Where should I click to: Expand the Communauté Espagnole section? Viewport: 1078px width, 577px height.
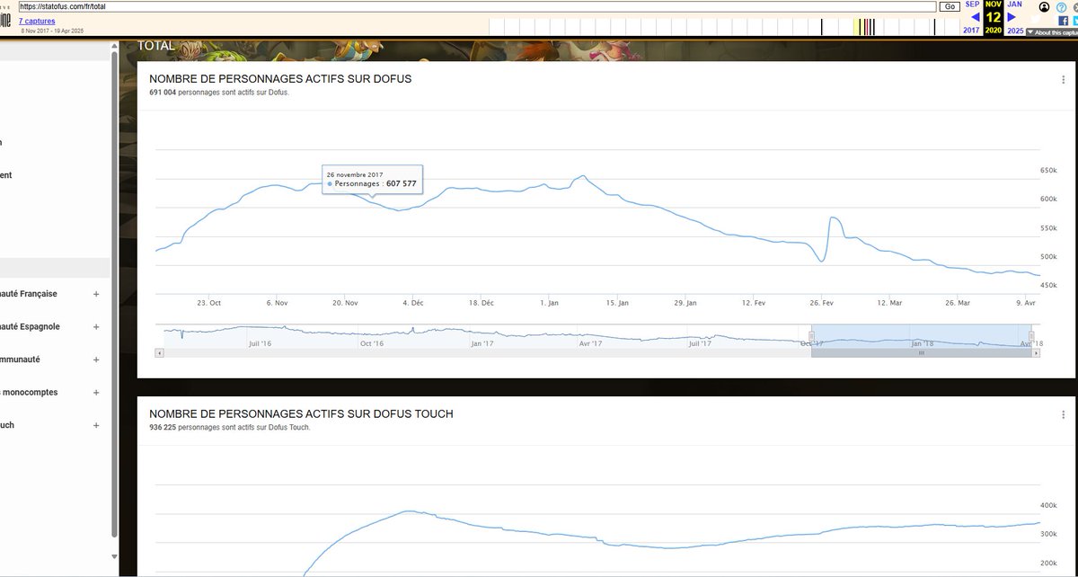click(96, 327)
